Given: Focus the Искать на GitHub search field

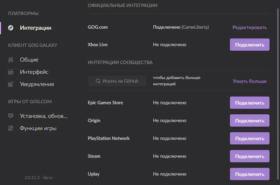Looking at the screenshot, I should coord(117,81).
